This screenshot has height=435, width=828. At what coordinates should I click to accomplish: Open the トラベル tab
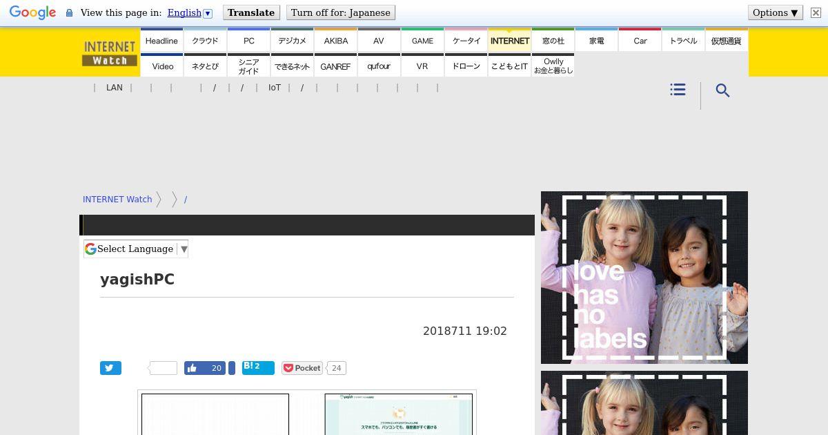click(683, 40)
